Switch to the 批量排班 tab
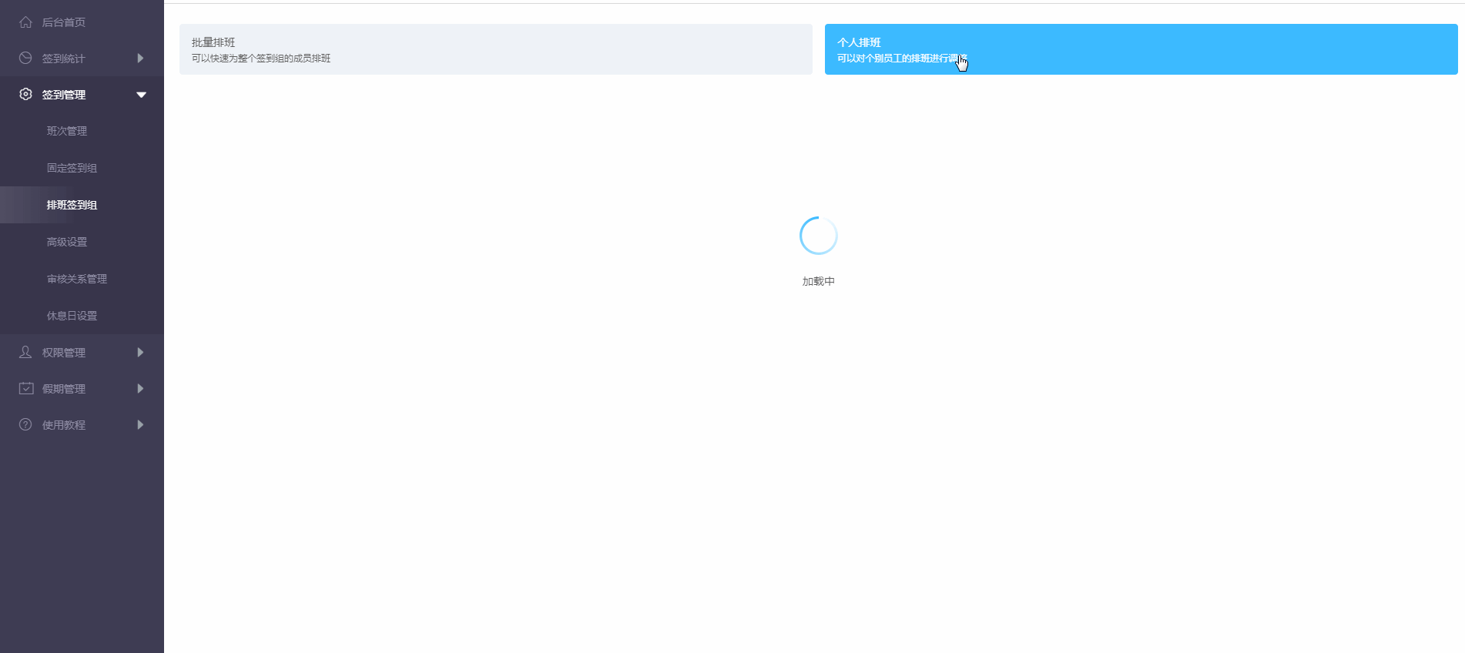Viewport: 1465px width, 653px height. [496, 49]
